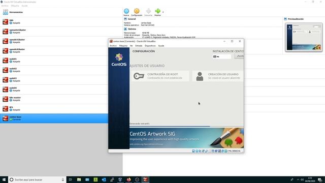Select the node03 virtual machine
The width and height of the screenshot is (325, 183).
coord(54,80)
